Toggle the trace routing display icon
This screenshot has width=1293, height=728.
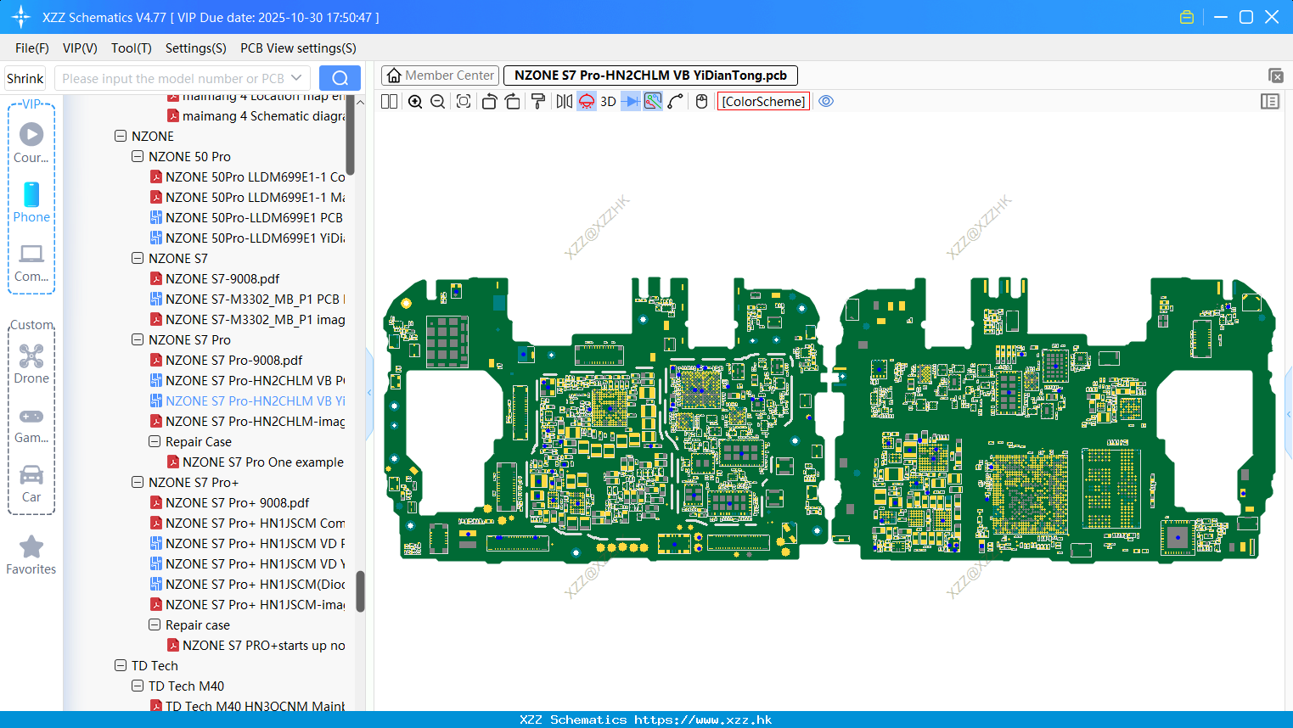pos(653,101)
